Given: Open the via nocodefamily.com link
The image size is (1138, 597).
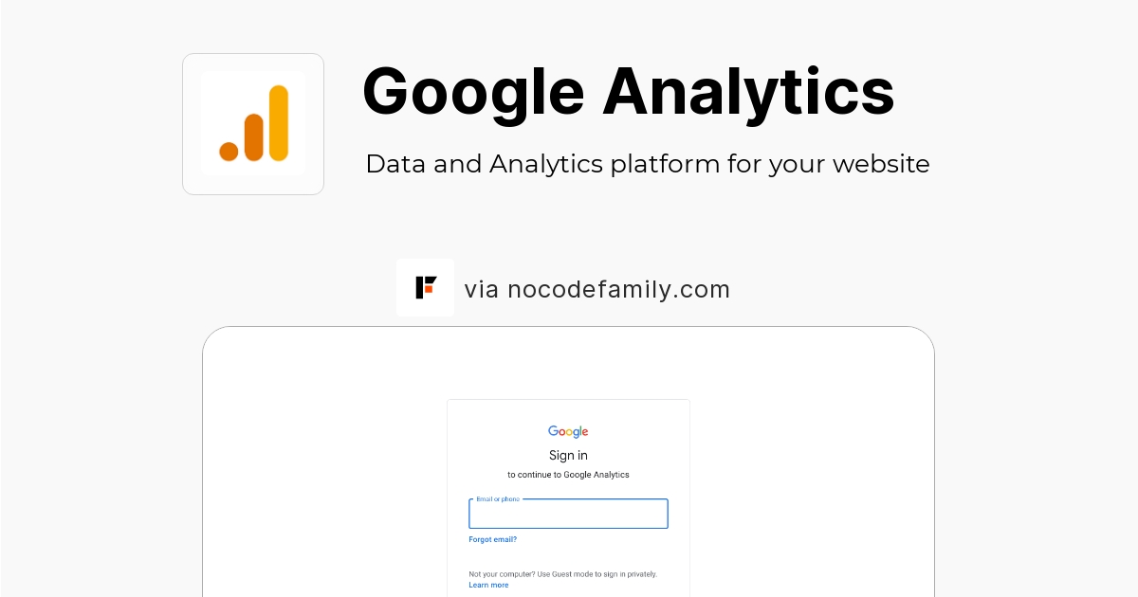Looking at the screenshot, I should point(597,289).
